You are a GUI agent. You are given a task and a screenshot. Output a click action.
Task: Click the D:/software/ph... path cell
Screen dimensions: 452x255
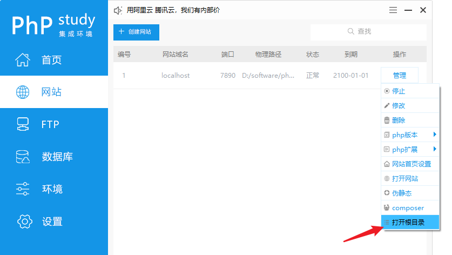point(268,76)
